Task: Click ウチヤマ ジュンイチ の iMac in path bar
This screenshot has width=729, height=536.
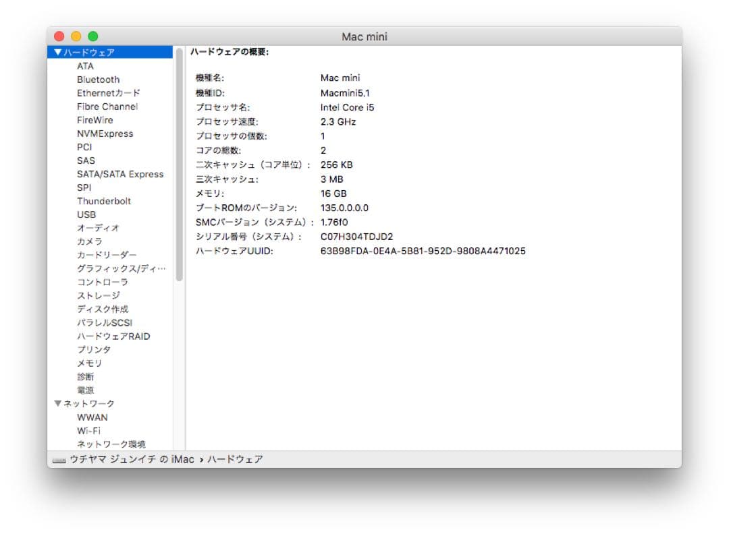Action: (132, 459)
